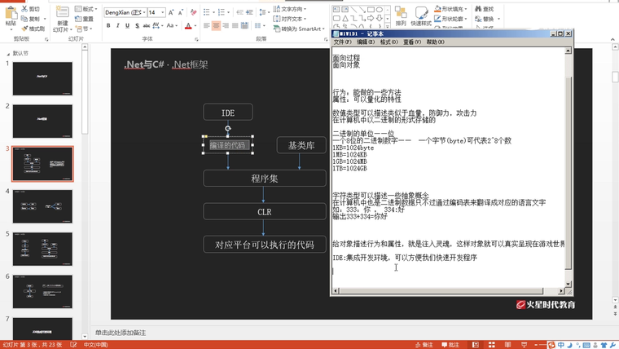Click the clear formatting eraser icon
Screen dimensions: 619x349
click(x=194, y=13)
